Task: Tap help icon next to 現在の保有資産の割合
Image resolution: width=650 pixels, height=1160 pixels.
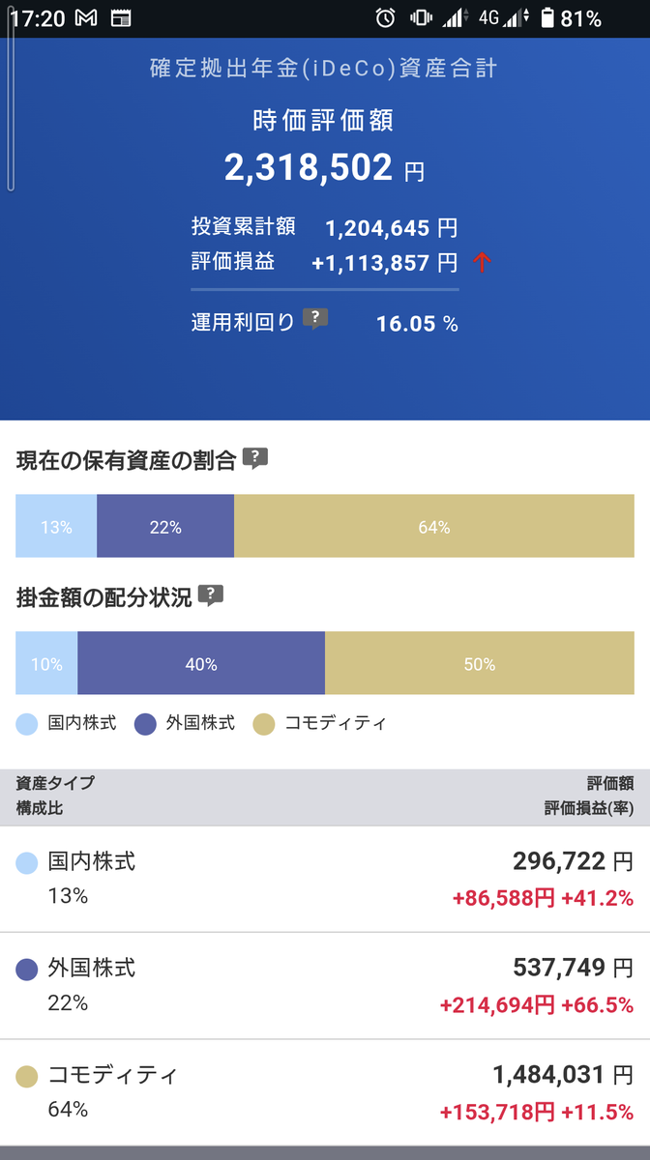Action: pyautogui.click(x=255, y=458)
